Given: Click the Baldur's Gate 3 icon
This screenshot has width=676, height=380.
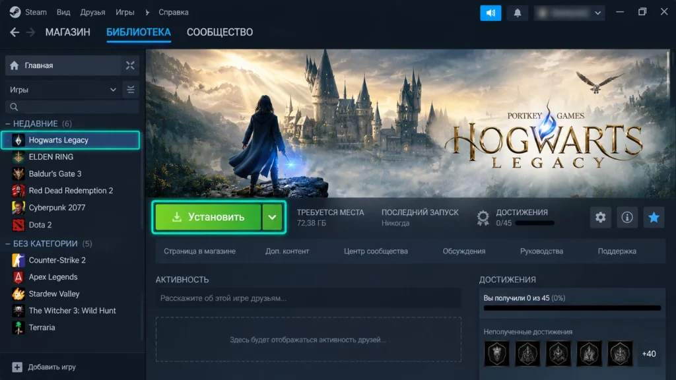Looking at the screenshot, I should click(x=18, y=174).
